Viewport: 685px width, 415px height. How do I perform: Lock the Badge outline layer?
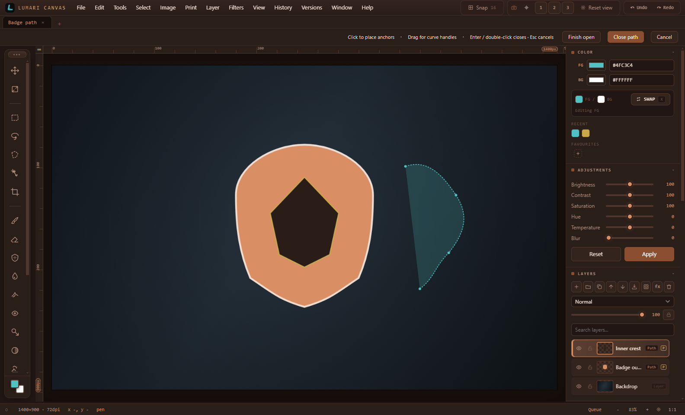(590, 367)
